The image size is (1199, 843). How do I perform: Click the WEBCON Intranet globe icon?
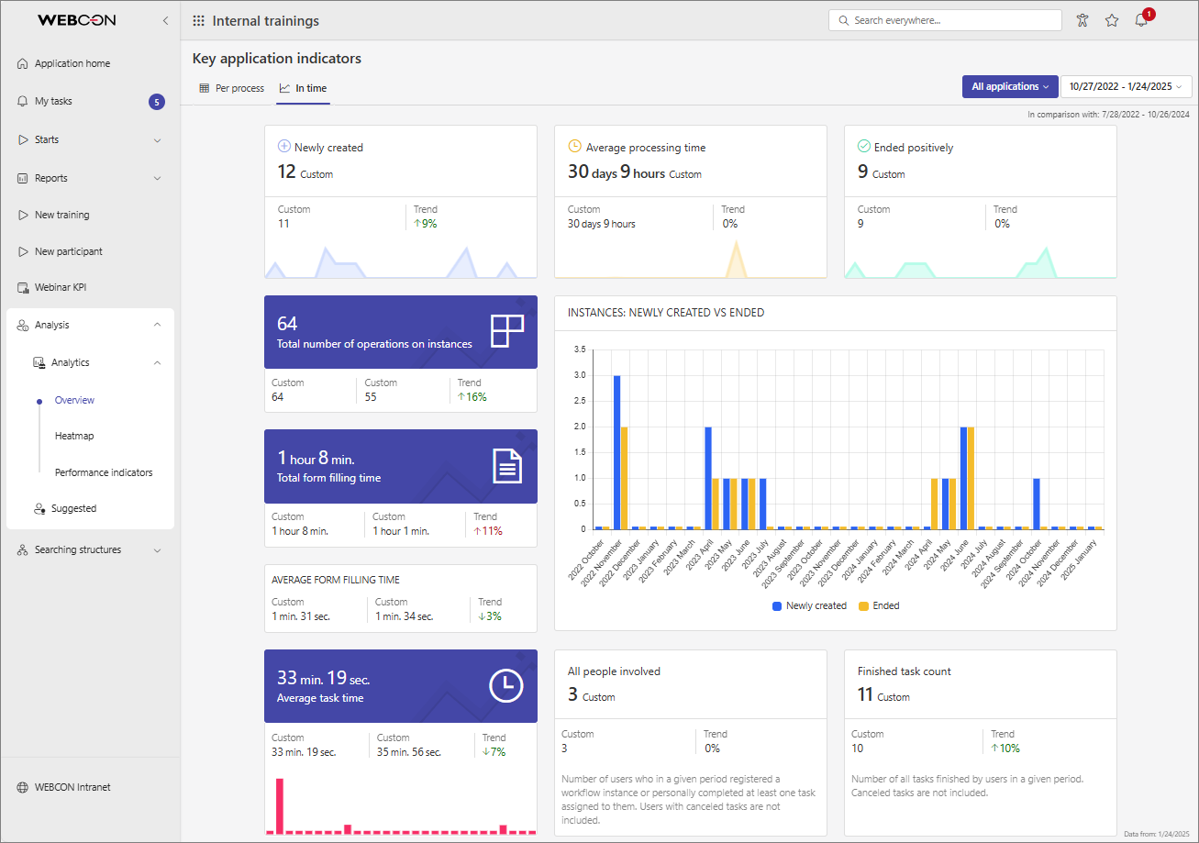tap(23, 787)
